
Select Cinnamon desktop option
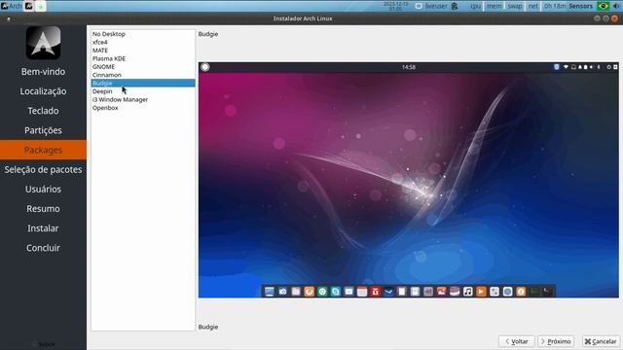(143, 75)
